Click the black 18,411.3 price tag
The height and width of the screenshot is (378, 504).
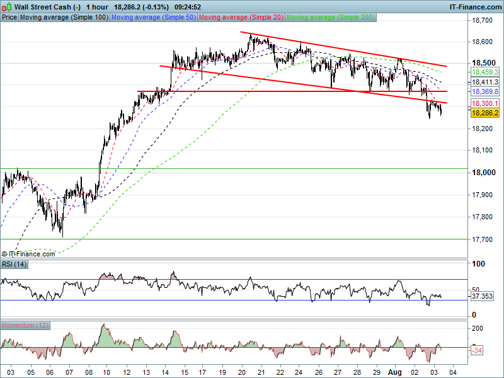pyautogui.click(x=485, y=83)
